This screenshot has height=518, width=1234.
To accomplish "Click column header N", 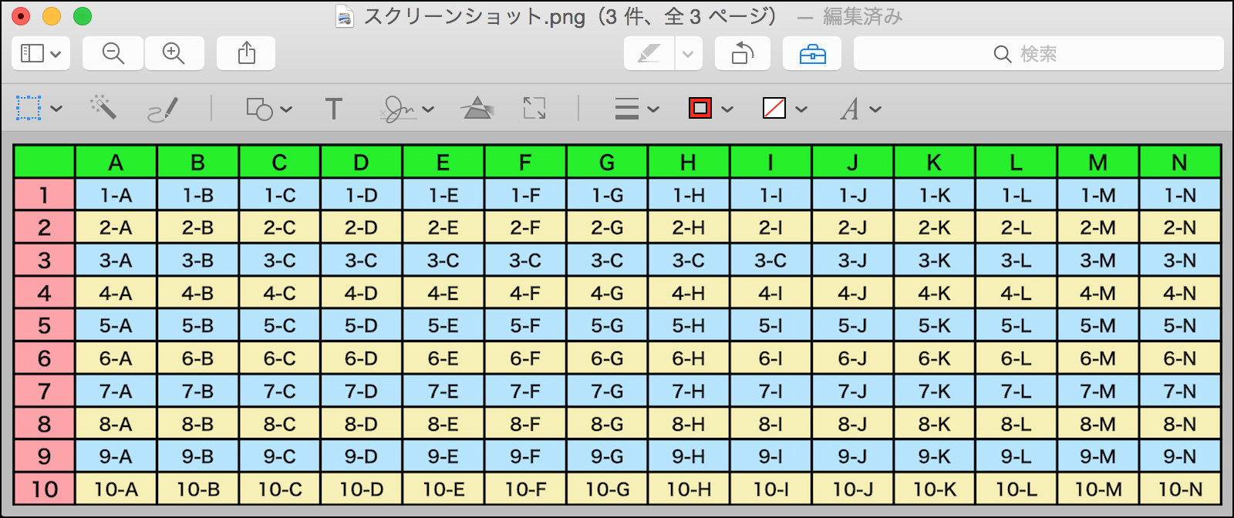I will coord(1180,163).
